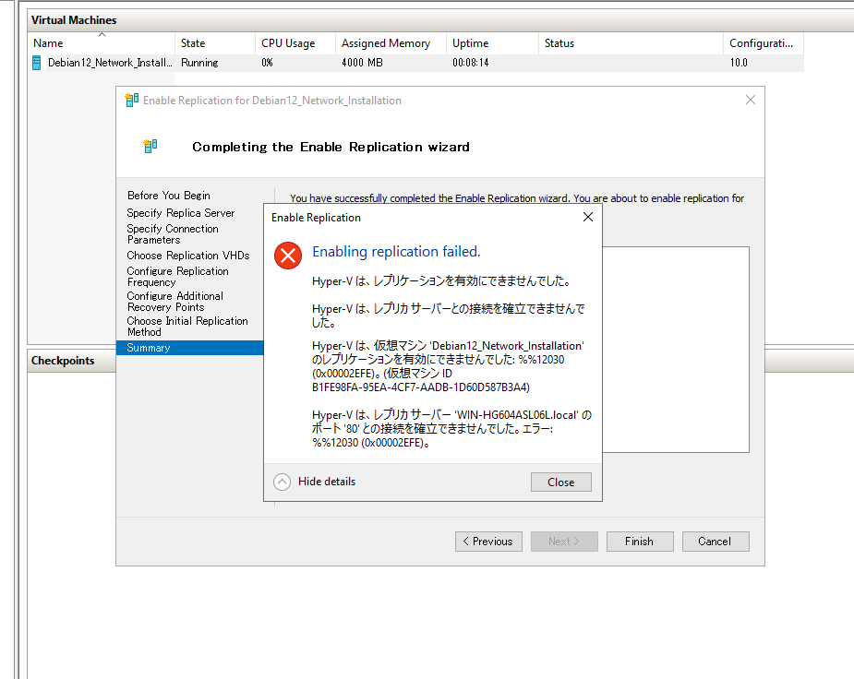
Task: Go back with Previous button
Action: tap(488, 542)
